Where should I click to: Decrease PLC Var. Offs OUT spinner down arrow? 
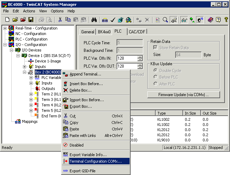pos(140,68)
